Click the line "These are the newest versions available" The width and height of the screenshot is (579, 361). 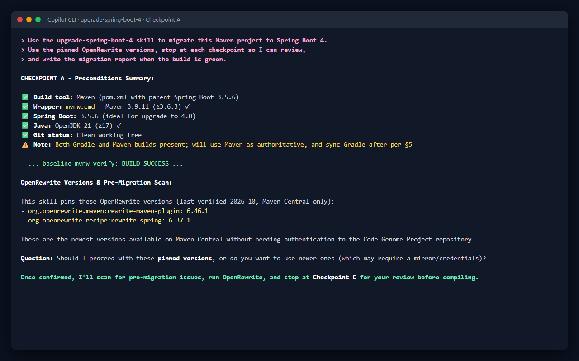(x=248, y=239)
